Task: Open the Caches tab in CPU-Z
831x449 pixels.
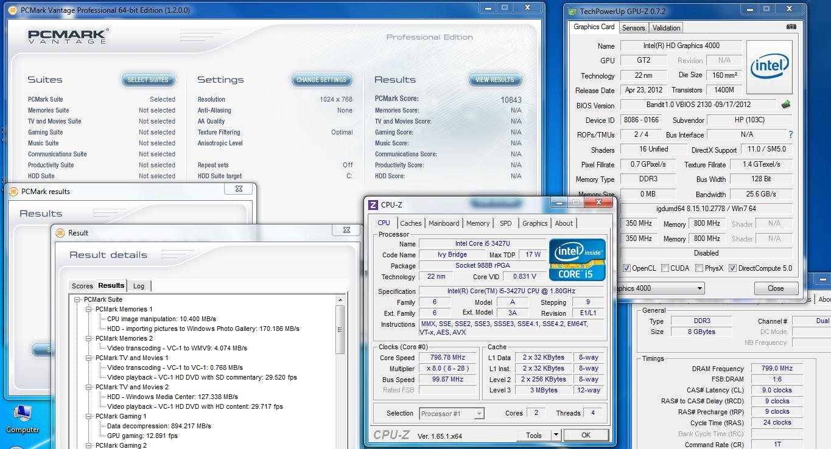Action: (411, 223)
